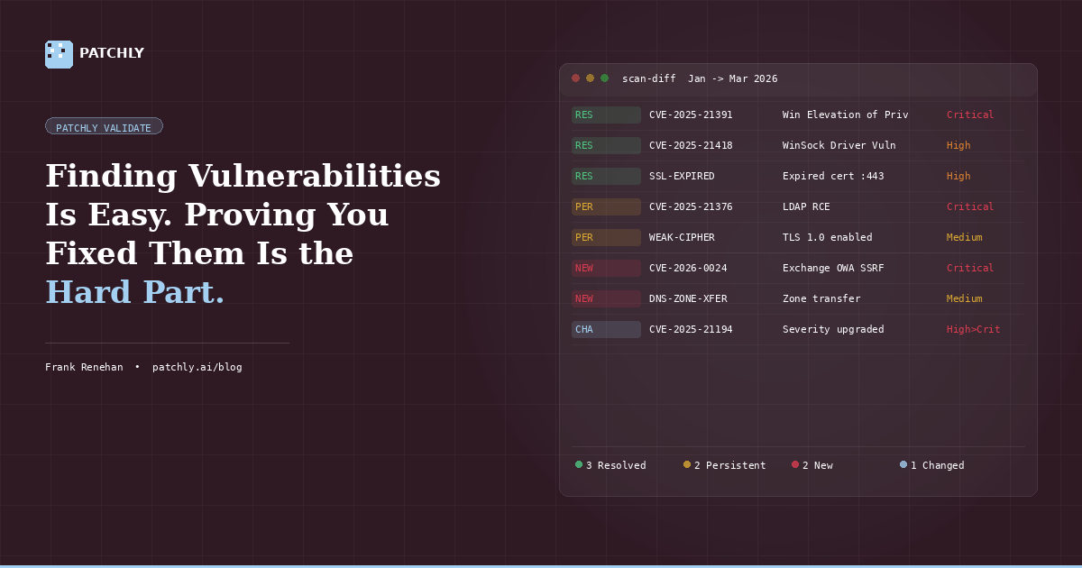Click Medium severity for WEAK-CIPHER
The image size is (1082, 568).
965,237
